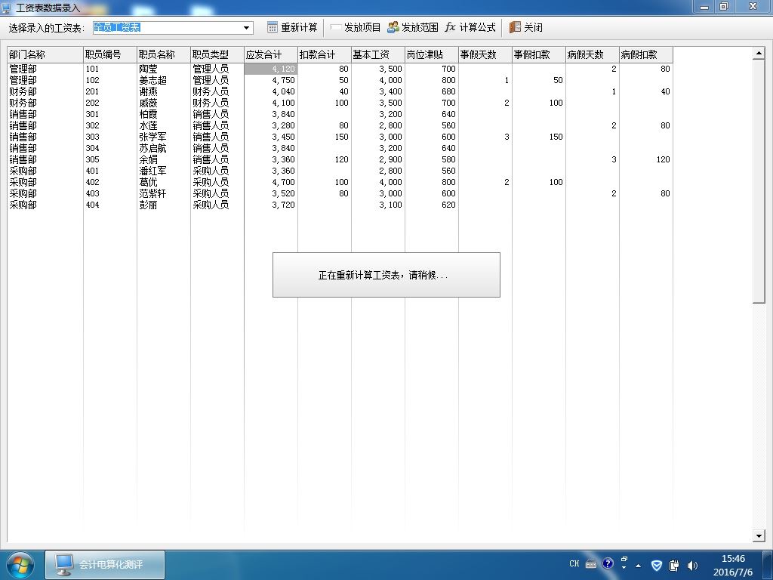Click the 关闭 door icon
This screenshot has height=580, width=773.
click(x=515, y=27)
